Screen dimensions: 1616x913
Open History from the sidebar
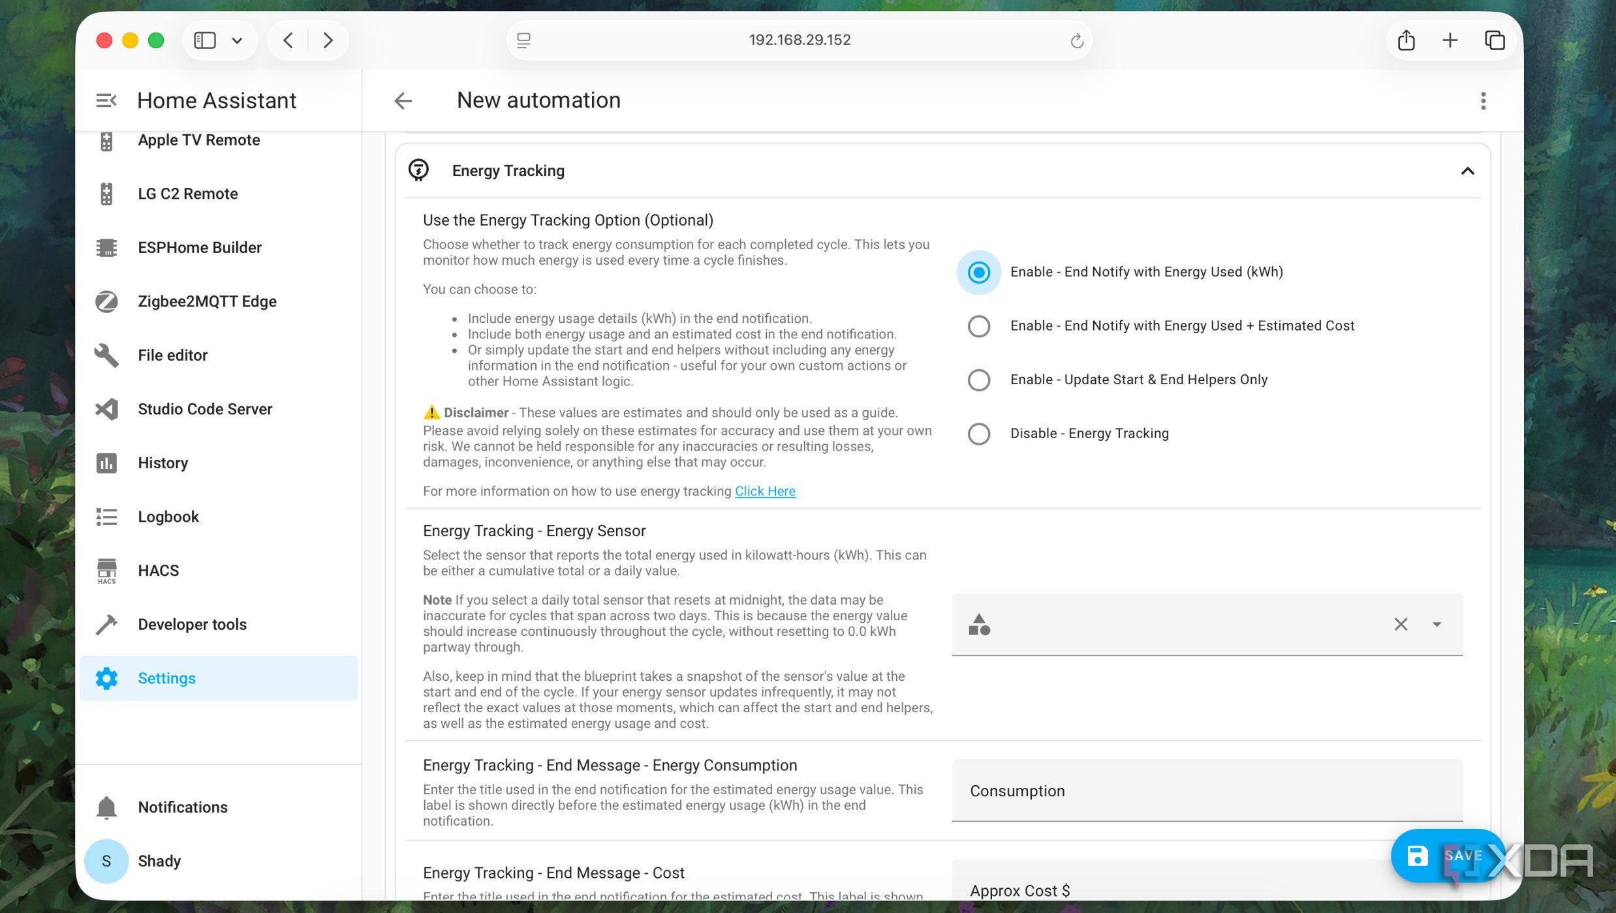click(219, 463)
